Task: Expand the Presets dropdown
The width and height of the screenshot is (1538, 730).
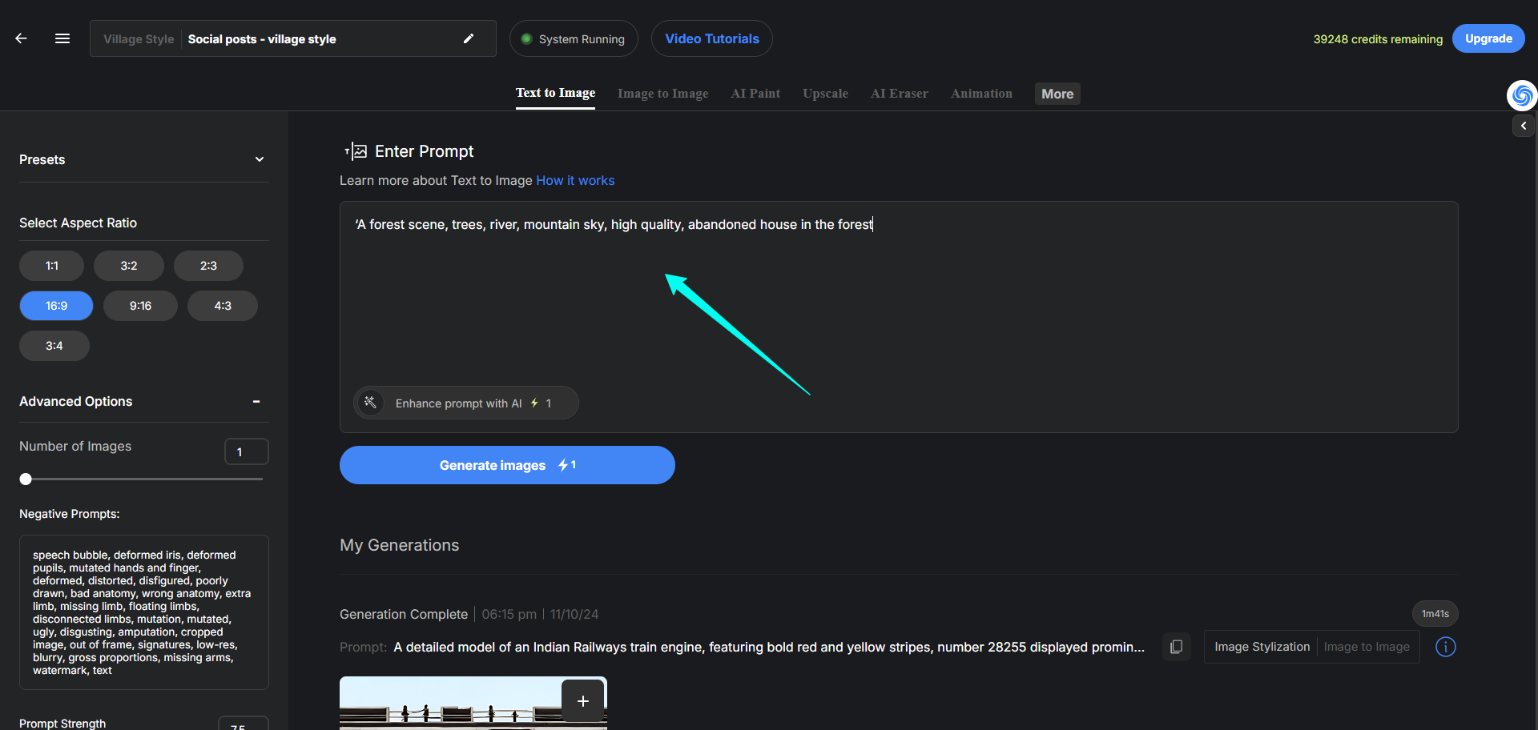Action: 260,159
